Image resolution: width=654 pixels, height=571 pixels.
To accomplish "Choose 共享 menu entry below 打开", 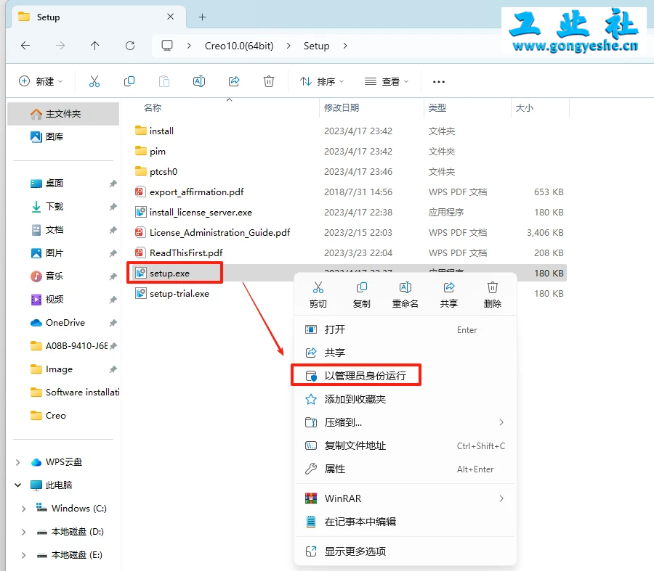I will pyautogui.click(x=405, y=353).
